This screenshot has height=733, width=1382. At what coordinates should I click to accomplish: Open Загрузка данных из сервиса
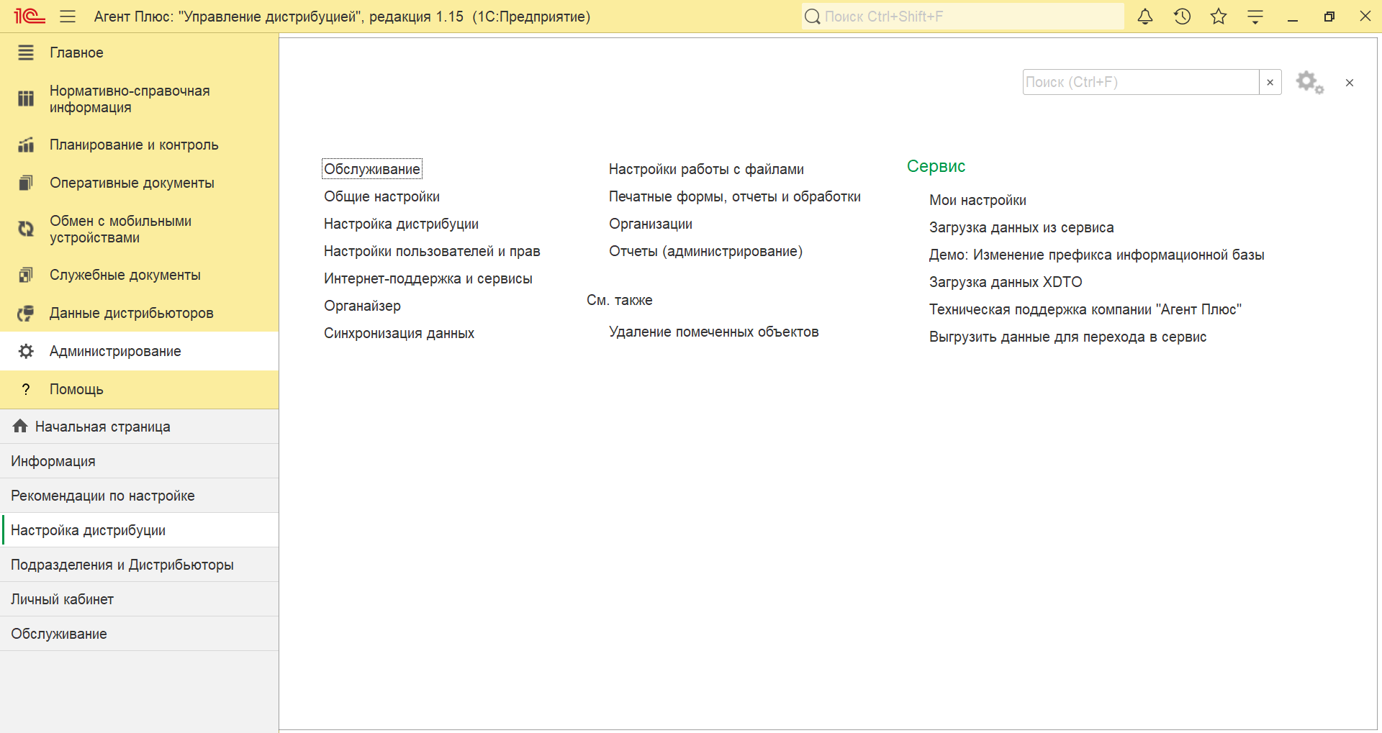click(x=1021, y=227)
